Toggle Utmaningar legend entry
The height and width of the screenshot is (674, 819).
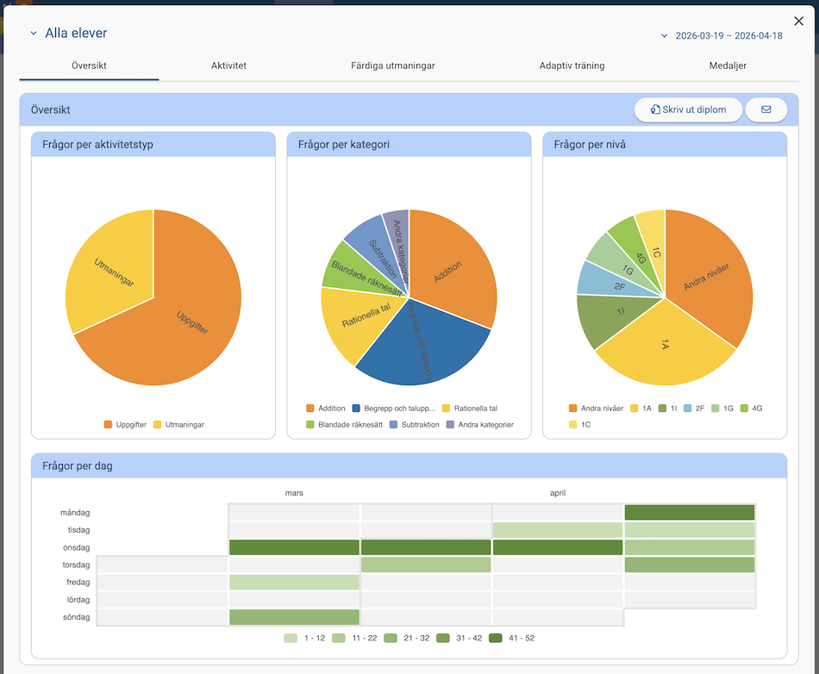(x=178, y=424)
